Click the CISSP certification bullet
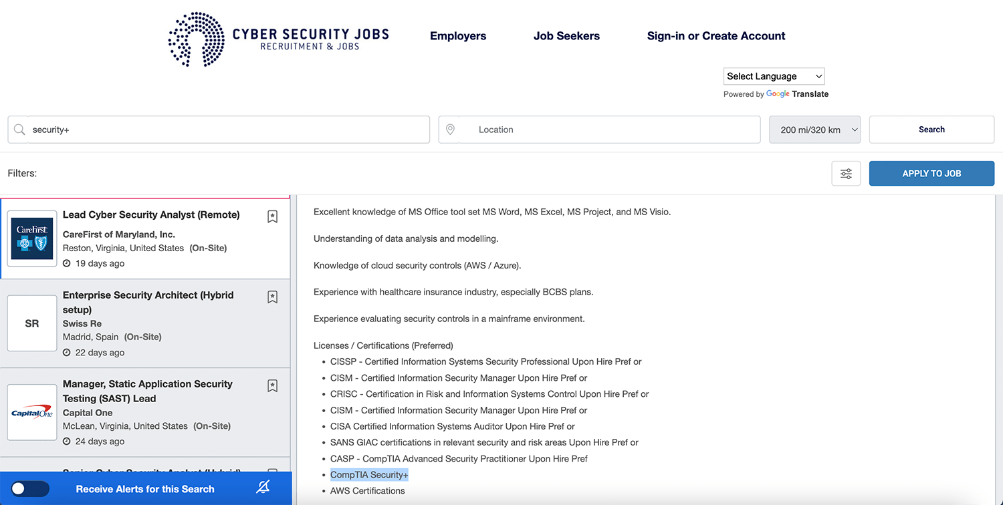This screenshot has width=1003, height=505. (486, 361)
